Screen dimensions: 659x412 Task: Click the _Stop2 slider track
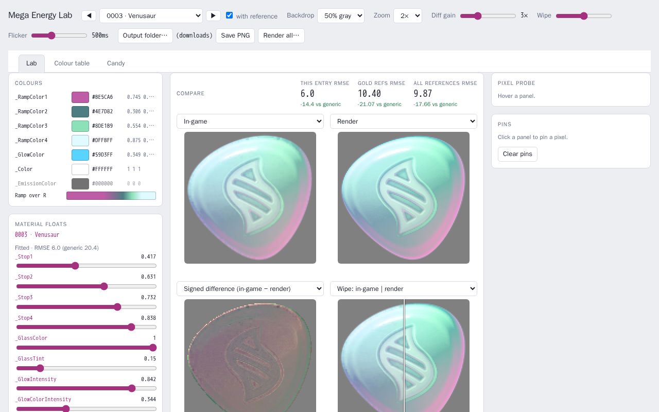[86, 286]
